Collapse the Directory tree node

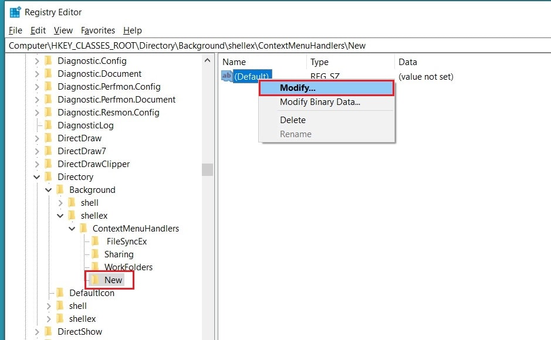point(36,176)
